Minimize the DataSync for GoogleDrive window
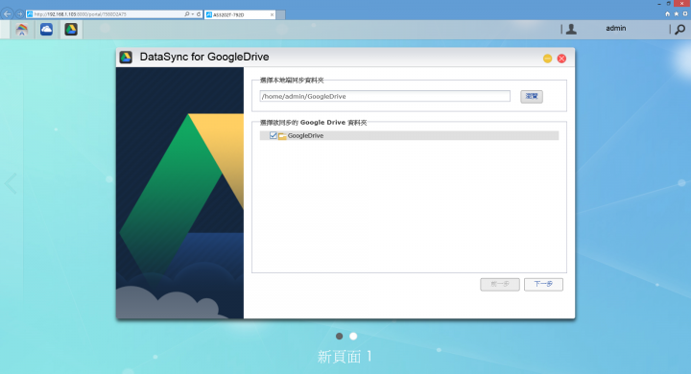The image size is (691, 374). [547, 58]
